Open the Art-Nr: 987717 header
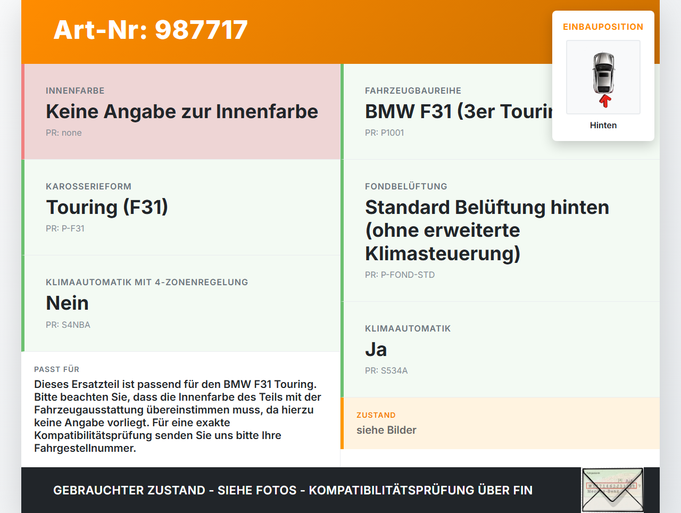Viewport: 681px width, 513px height. 151,30
